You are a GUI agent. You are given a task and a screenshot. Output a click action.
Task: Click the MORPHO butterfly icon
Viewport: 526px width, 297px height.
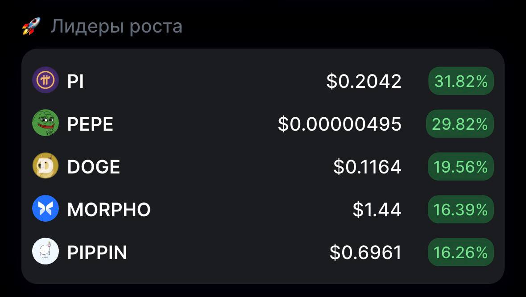pos(46,209)
